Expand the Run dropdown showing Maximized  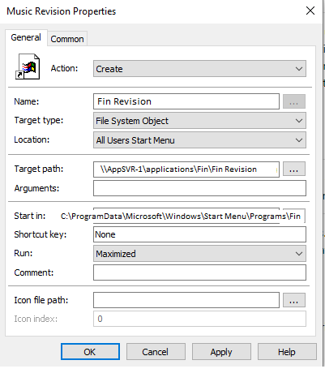click(199, 254)
